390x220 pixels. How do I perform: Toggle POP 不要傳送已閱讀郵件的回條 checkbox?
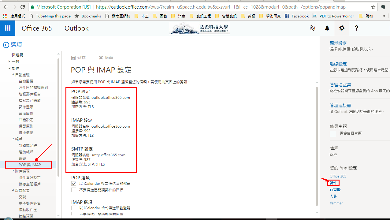[74, 190]
